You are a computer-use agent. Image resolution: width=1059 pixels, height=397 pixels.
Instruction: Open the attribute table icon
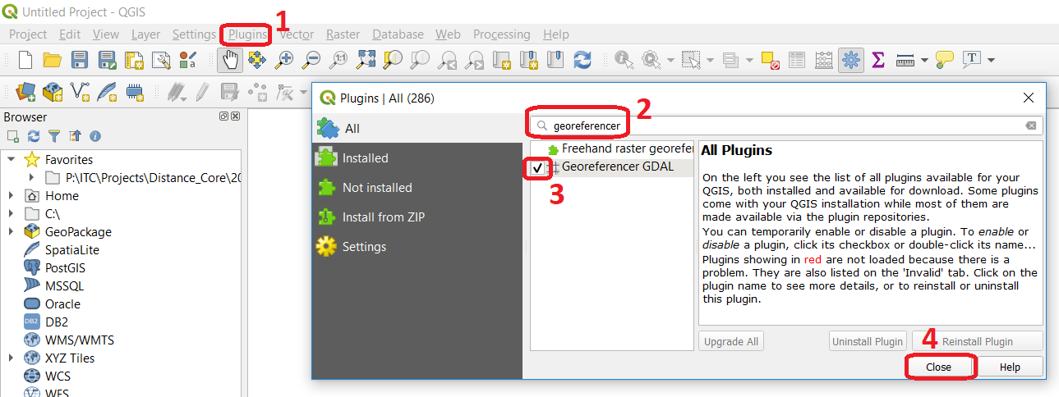tap(797, 60)
